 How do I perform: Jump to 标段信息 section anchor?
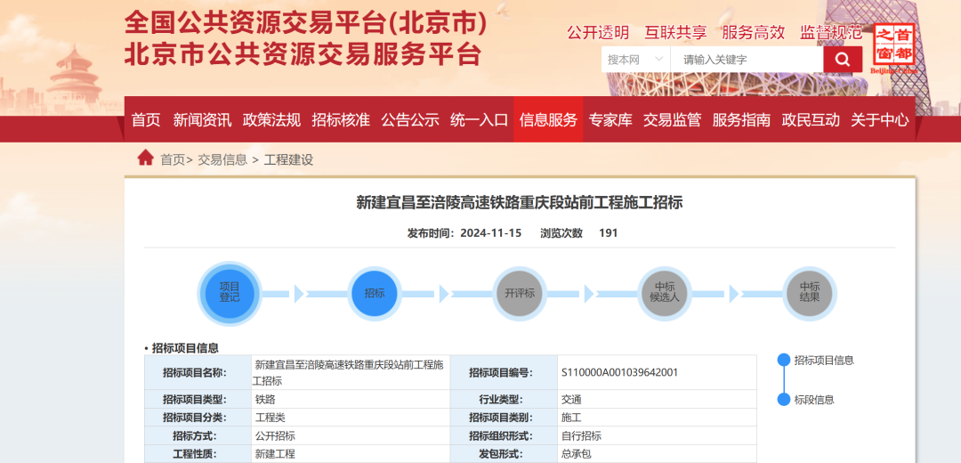(813, 400)
